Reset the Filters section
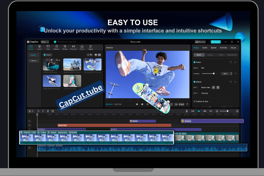264x176 pixels. (x=231, y=62)
